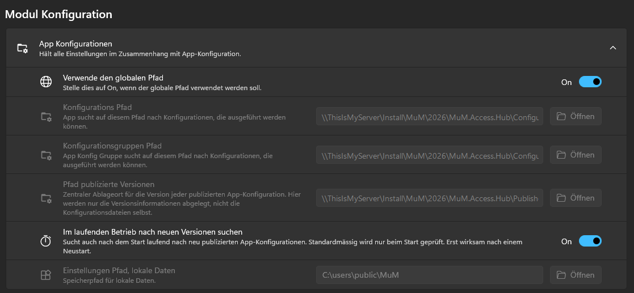Click Öffnen for Einstellungen Pfad, lokale Daten
The height and width of the screenshot is (293, 634).
pyautogui.click(x=576, y=275)
